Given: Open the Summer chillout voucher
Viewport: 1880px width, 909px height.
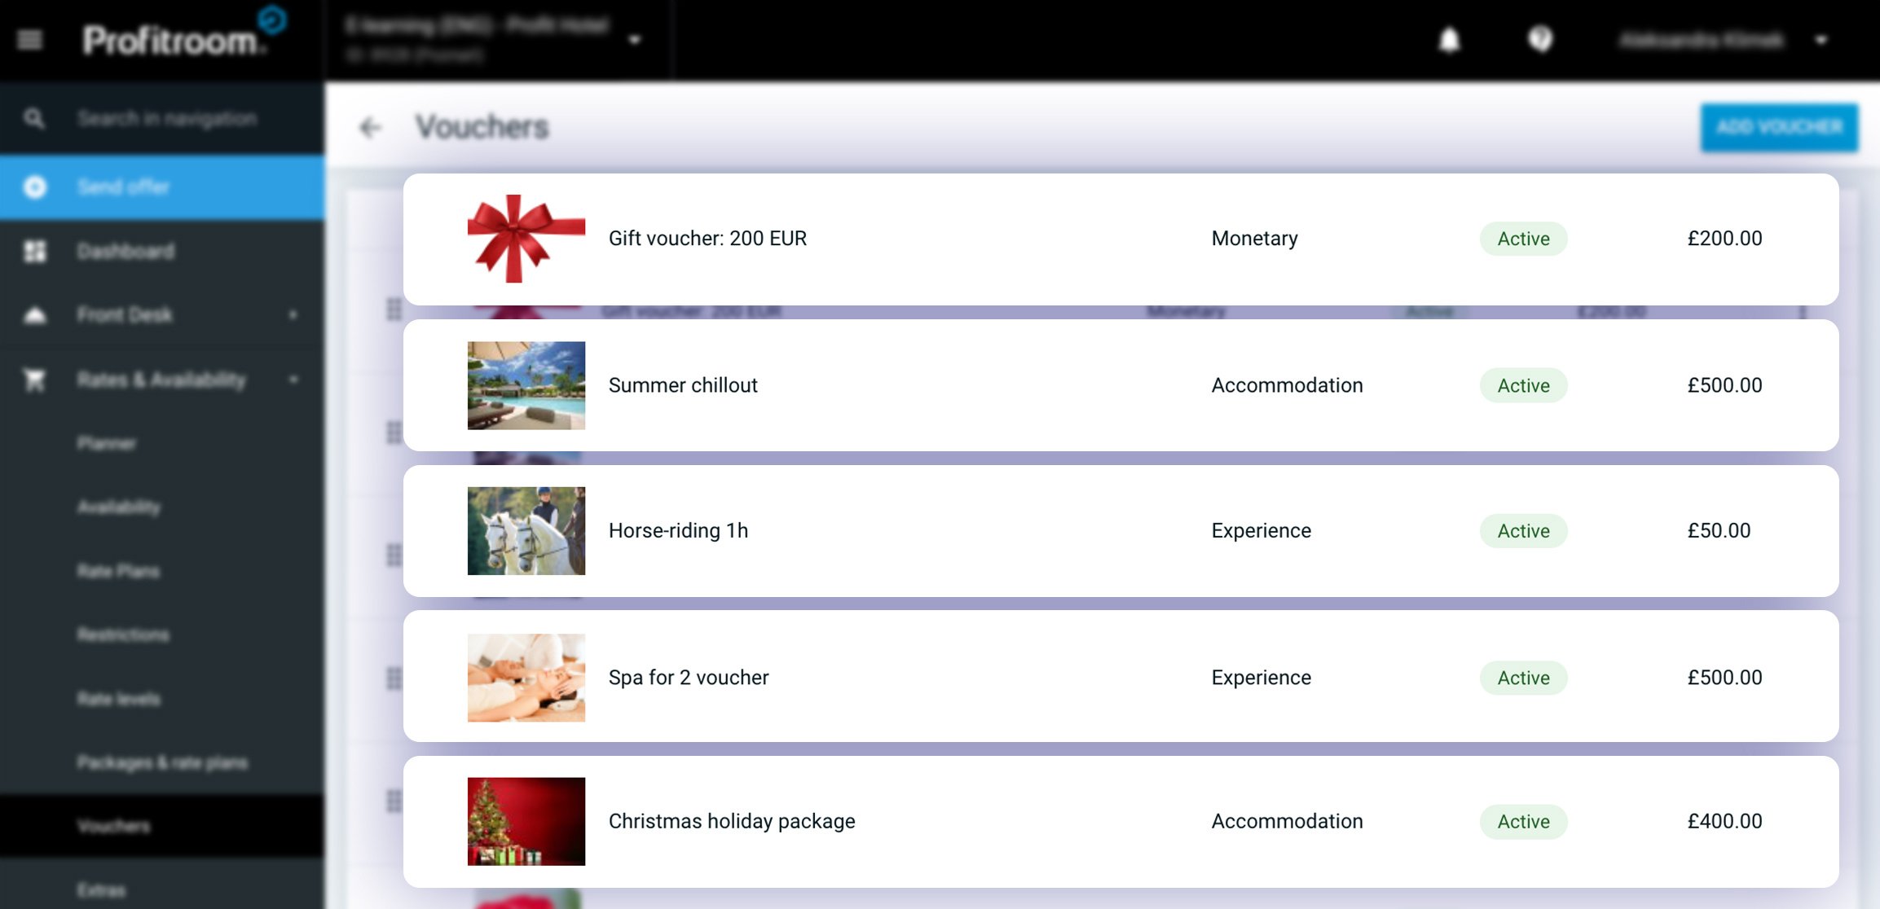Looking at the screenshot, I should tap(683, 385).
